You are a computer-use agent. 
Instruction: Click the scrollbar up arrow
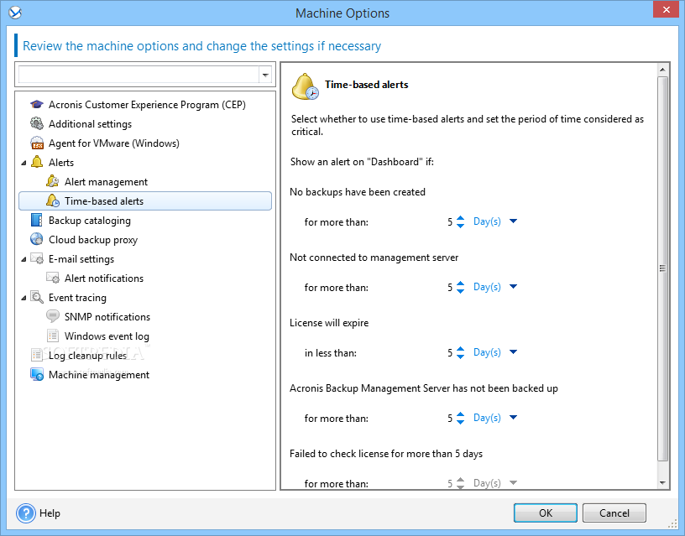click(662, 70)
